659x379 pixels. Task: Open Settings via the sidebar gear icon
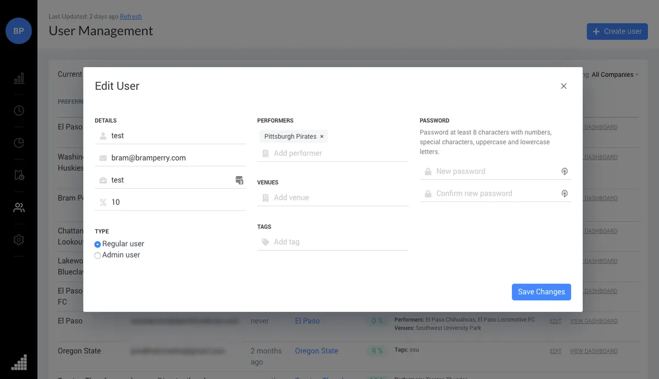[19, 239]
